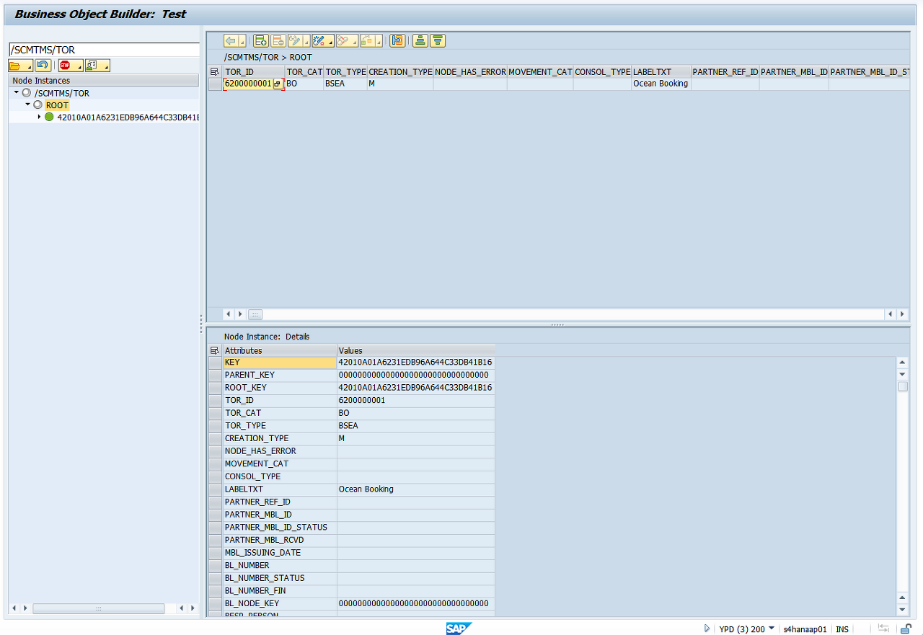The image size is (923, 635).
Task: Select row selector beside KEY attribute
Action: pos(215,363)
